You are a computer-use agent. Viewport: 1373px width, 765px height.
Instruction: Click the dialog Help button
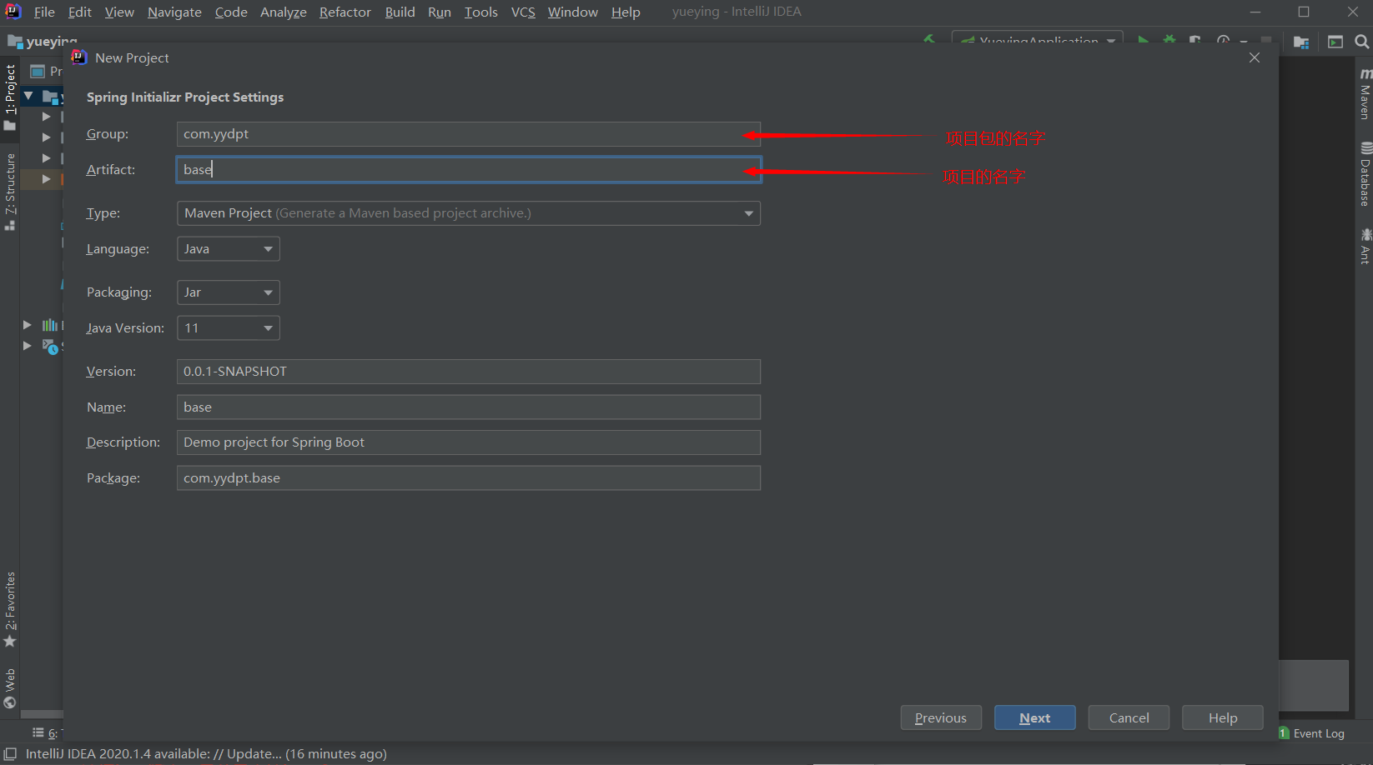click(x=1223, y=717)
